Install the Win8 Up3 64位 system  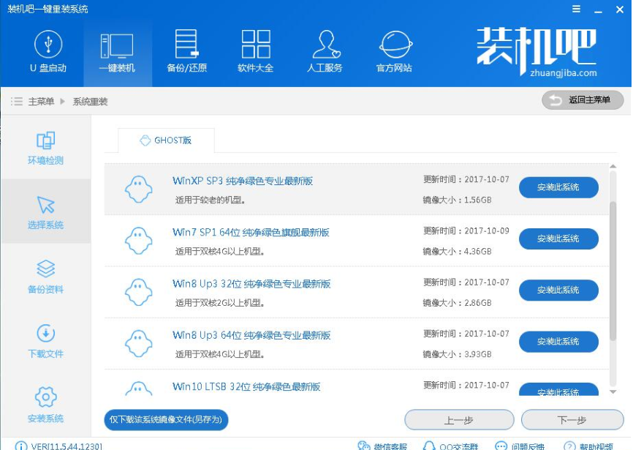point(558,342)
